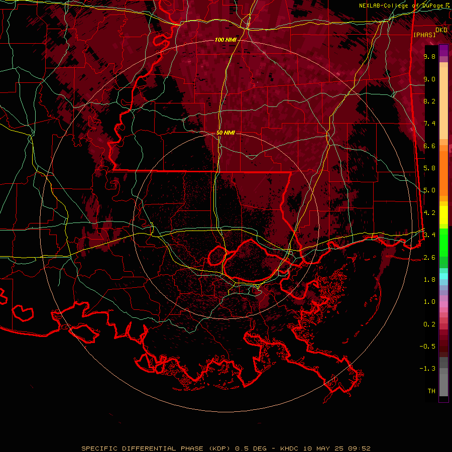Click the "9.8" value on the color scale

(x=429, y=56)
